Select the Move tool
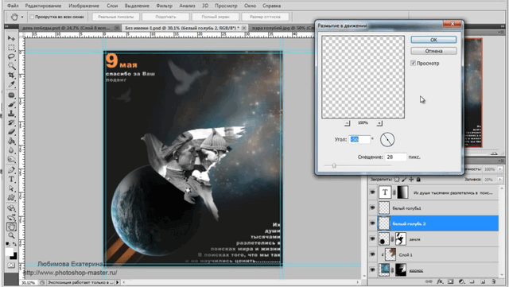 [11, 38]
